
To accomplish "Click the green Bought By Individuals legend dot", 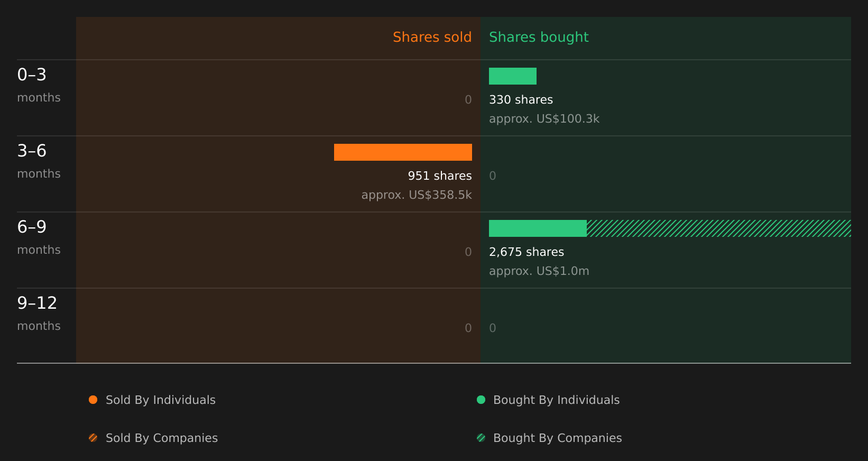I will (x=481, y=400).
